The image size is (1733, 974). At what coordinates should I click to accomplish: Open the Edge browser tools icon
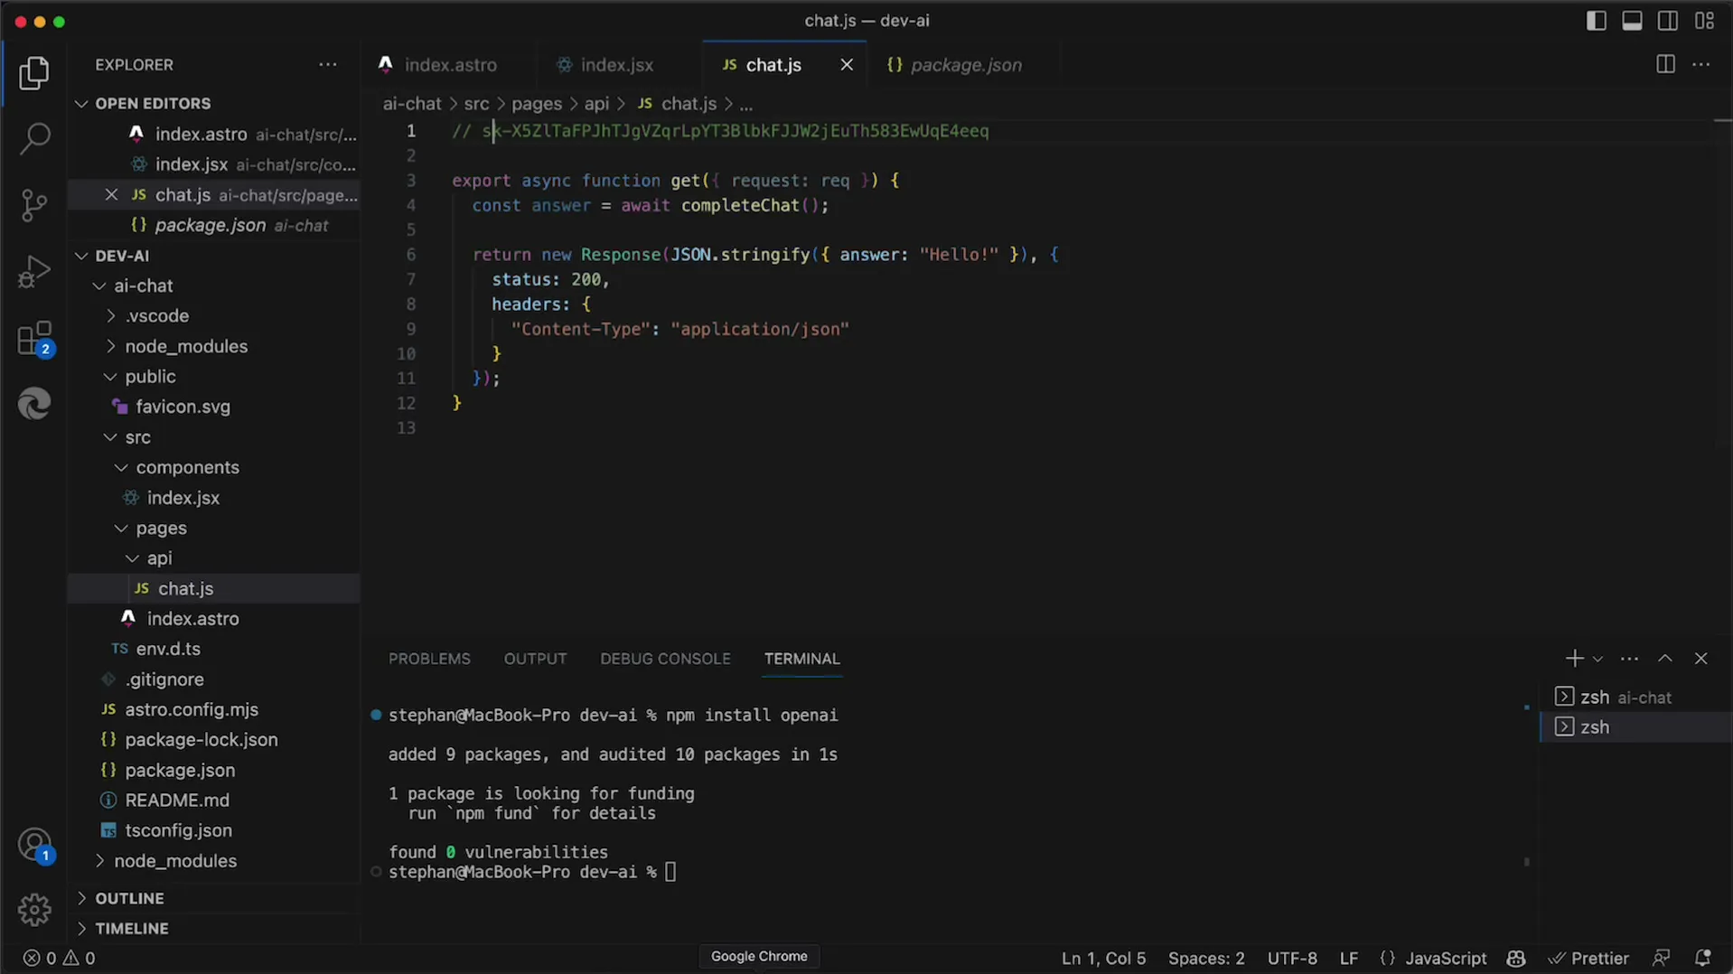(34, 403)
